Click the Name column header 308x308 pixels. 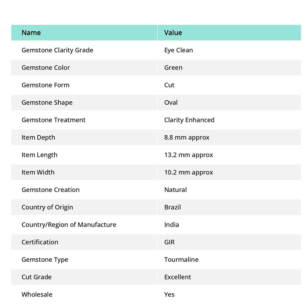31,33
